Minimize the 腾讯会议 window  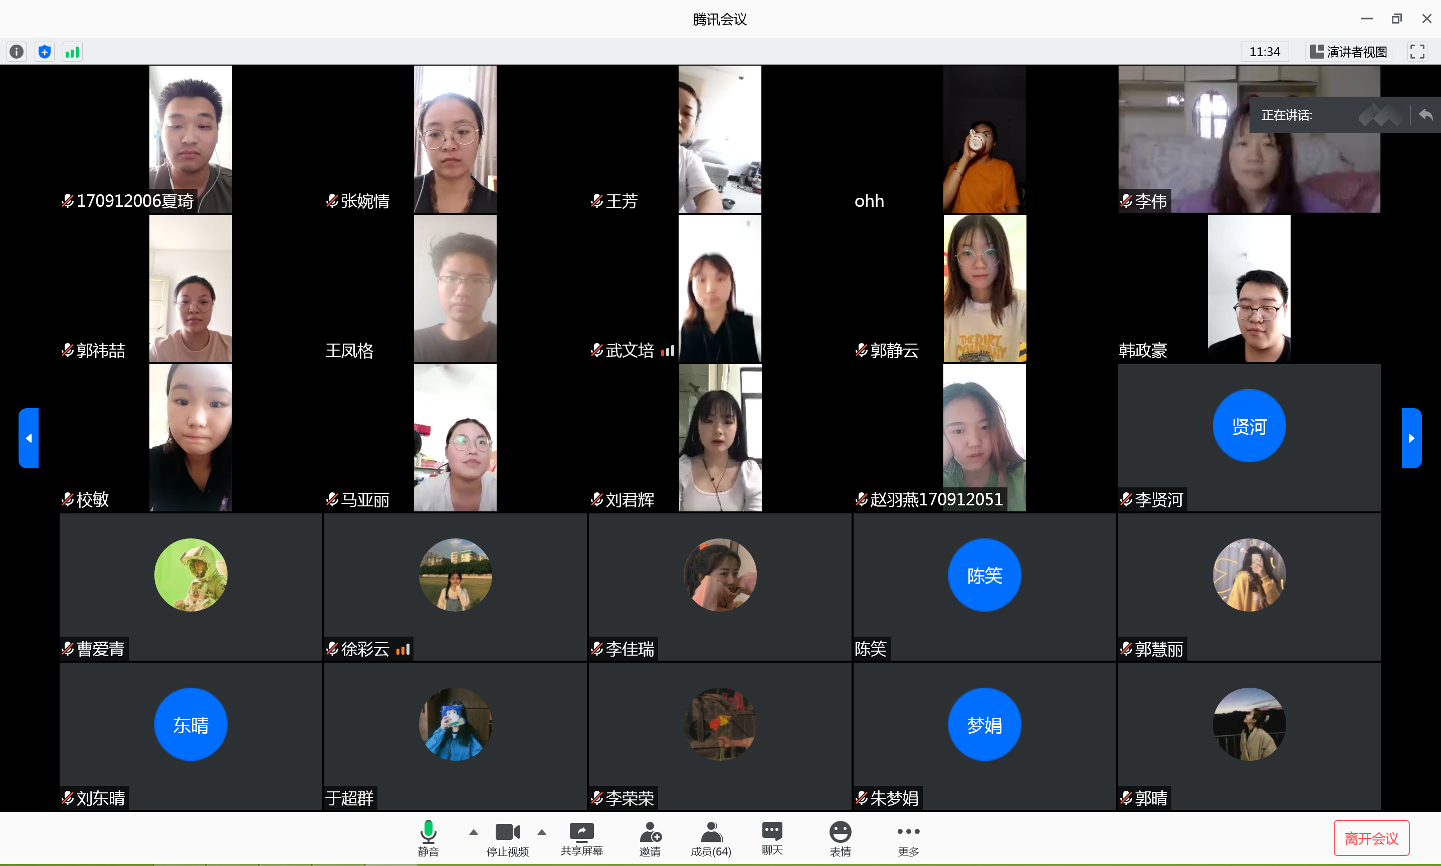pos(1366,19)
